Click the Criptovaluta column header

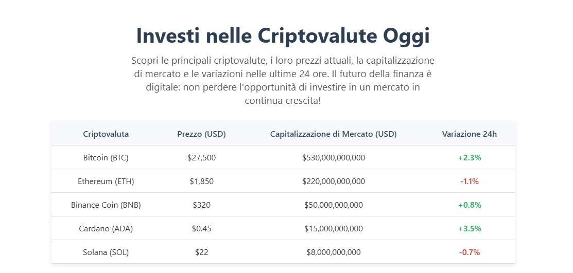tap(106, 134)
